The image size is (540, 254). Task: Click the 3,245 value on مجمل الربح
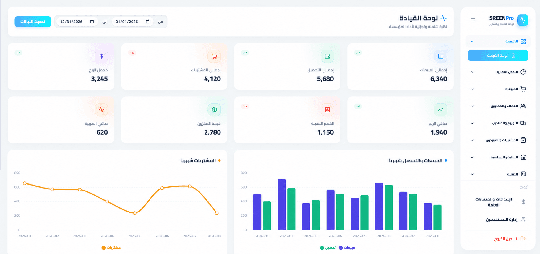(x=99, y=79)
